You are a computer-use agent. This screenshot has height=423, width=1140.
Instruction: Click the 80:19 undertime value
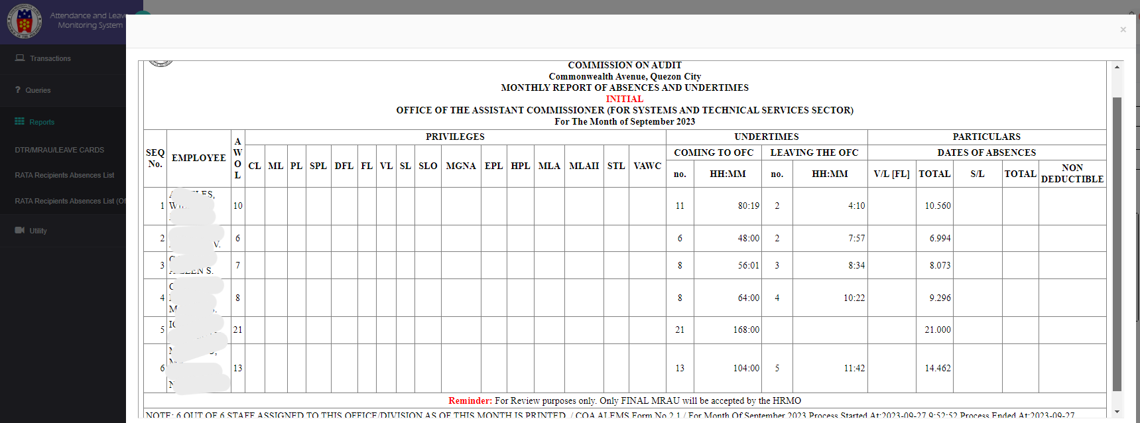(x=749, y=206)
